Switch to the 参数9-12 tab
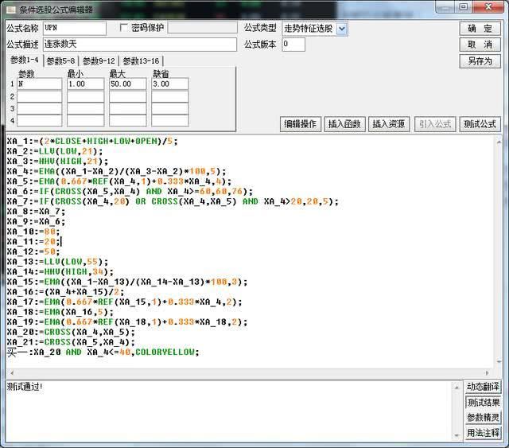This screenshot has width=509, height=448. coord(99,60)
